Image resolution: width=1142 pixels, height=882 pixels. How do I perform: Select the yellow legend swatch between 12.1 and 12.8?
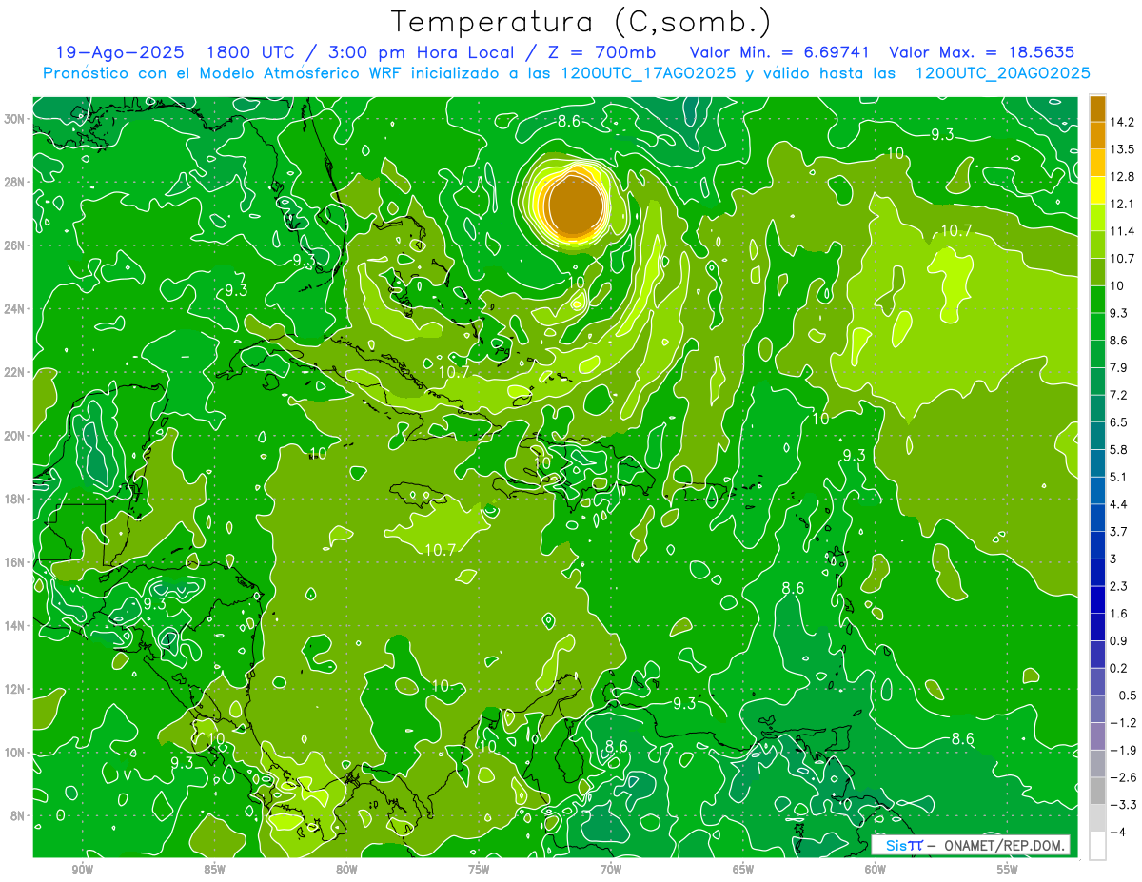[x=1098, y=190]
